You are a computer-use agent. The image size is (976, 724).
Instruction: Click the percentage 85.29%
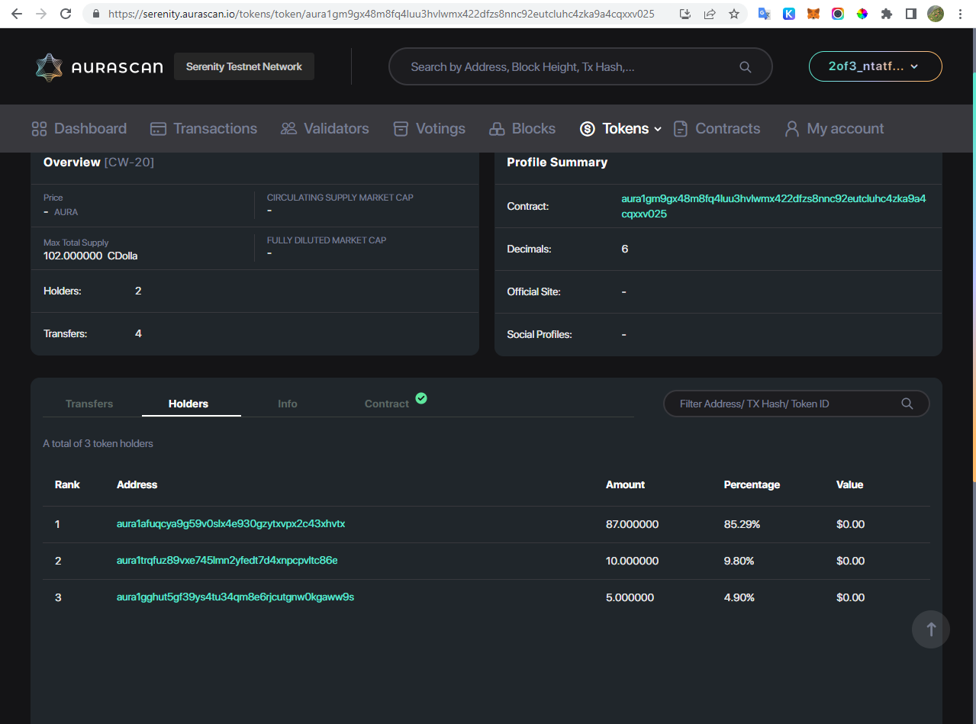(742, 524)
